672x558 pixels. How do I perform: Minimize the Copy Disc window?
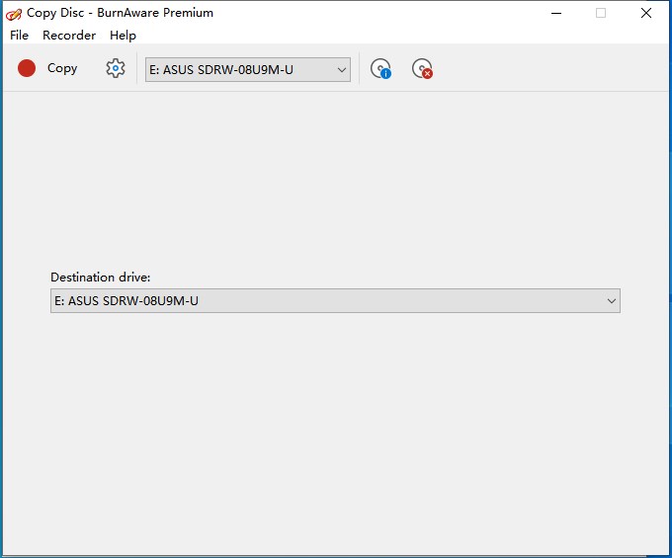click(554, 13)
